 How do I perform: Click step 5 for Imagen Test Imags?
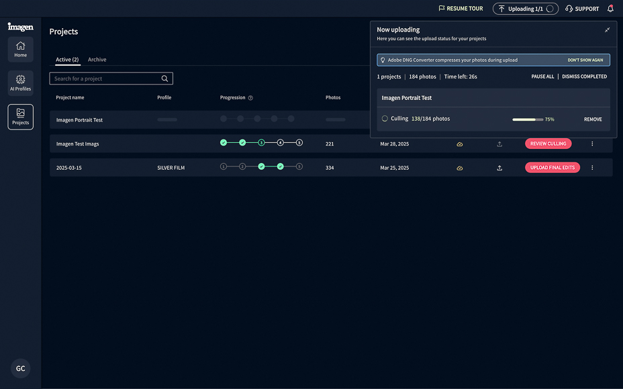[299, 142]
